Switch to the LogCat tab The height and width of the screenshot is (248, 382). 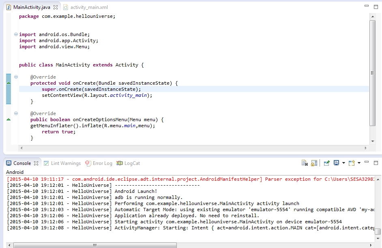132,163
